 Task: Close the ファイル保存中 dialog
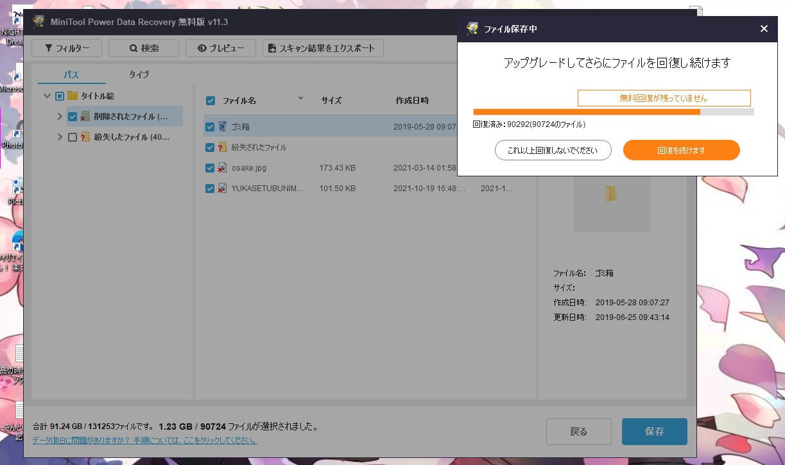click(x=763, y=28)
